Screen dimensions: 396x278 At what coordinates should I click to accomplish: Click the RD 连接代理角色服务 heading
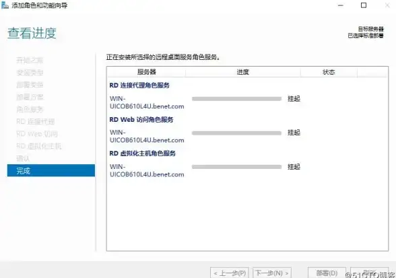point(139,85)
